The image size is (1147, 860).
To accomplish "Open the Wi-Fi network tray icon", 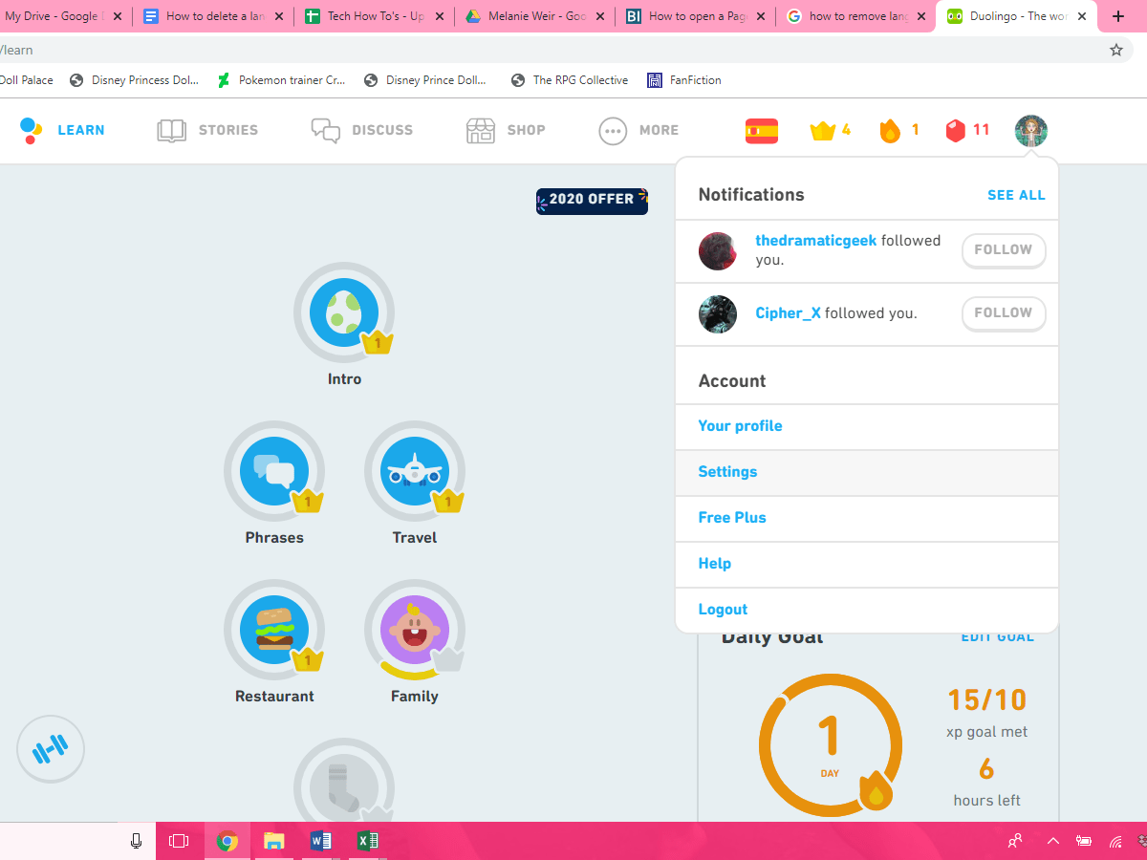I will (x=1115, y=841).
